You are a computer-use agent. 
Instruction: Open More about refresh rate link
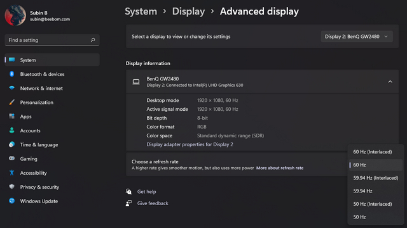(280, 168)
